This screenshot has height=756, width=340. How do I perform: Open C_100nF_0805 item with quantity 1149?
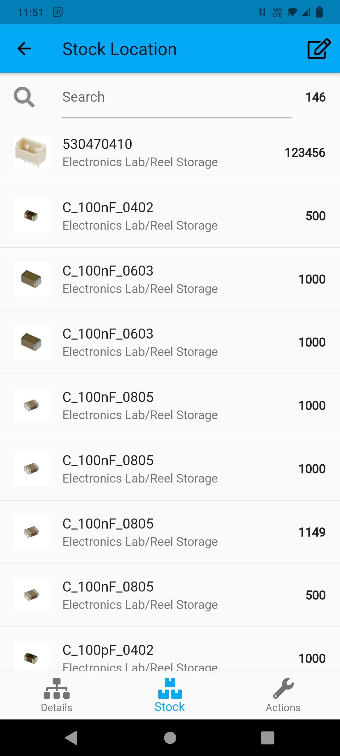pos(170,532)
